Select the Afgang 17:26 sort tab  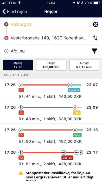click(18, 65)
